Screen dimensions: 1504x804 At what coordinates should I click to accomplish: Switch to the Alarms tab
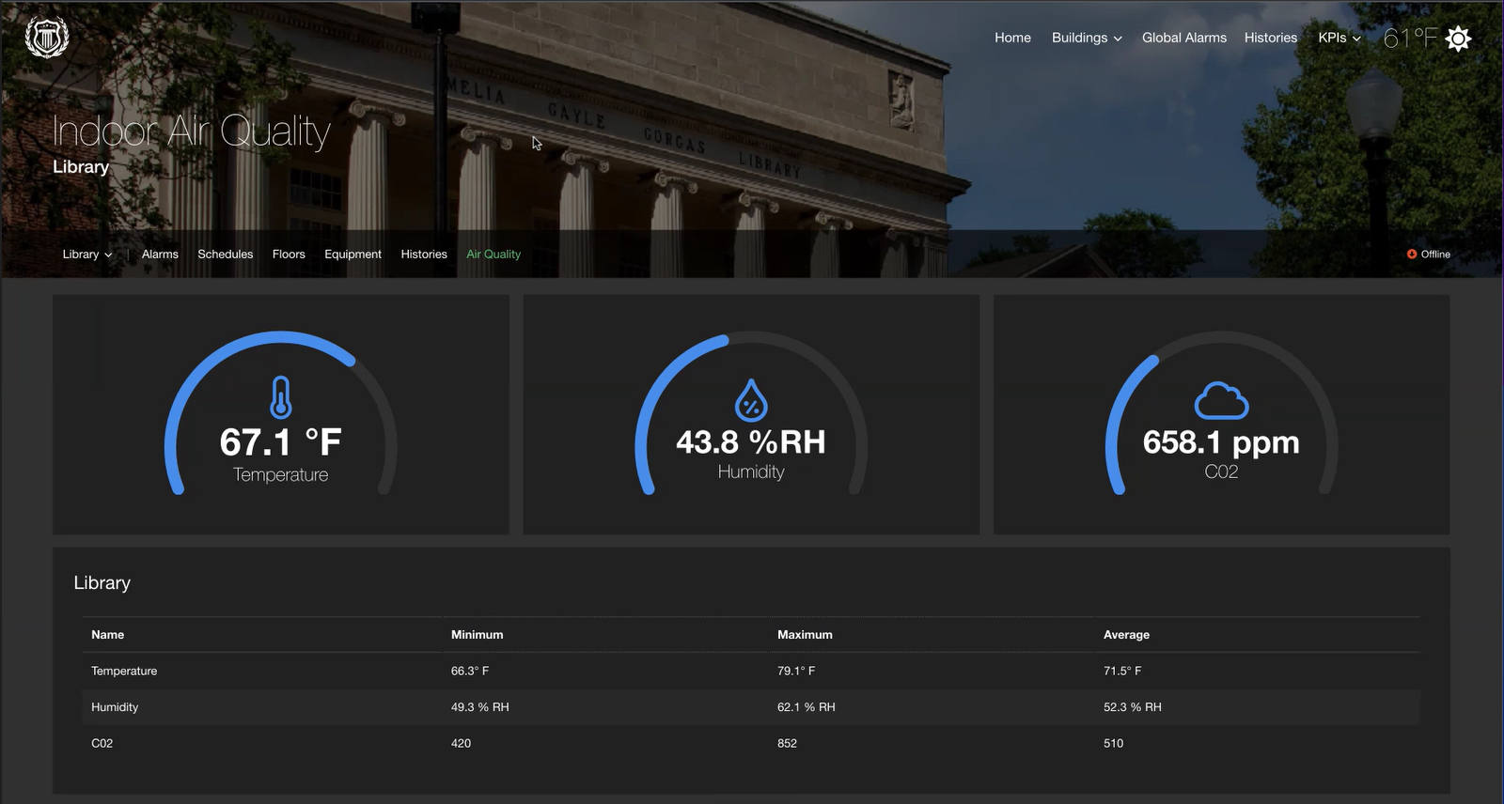coord(160,255)
